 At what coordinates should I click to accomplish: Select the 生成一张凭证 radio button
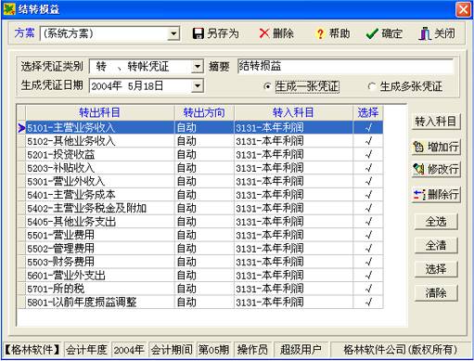point(267,86)
